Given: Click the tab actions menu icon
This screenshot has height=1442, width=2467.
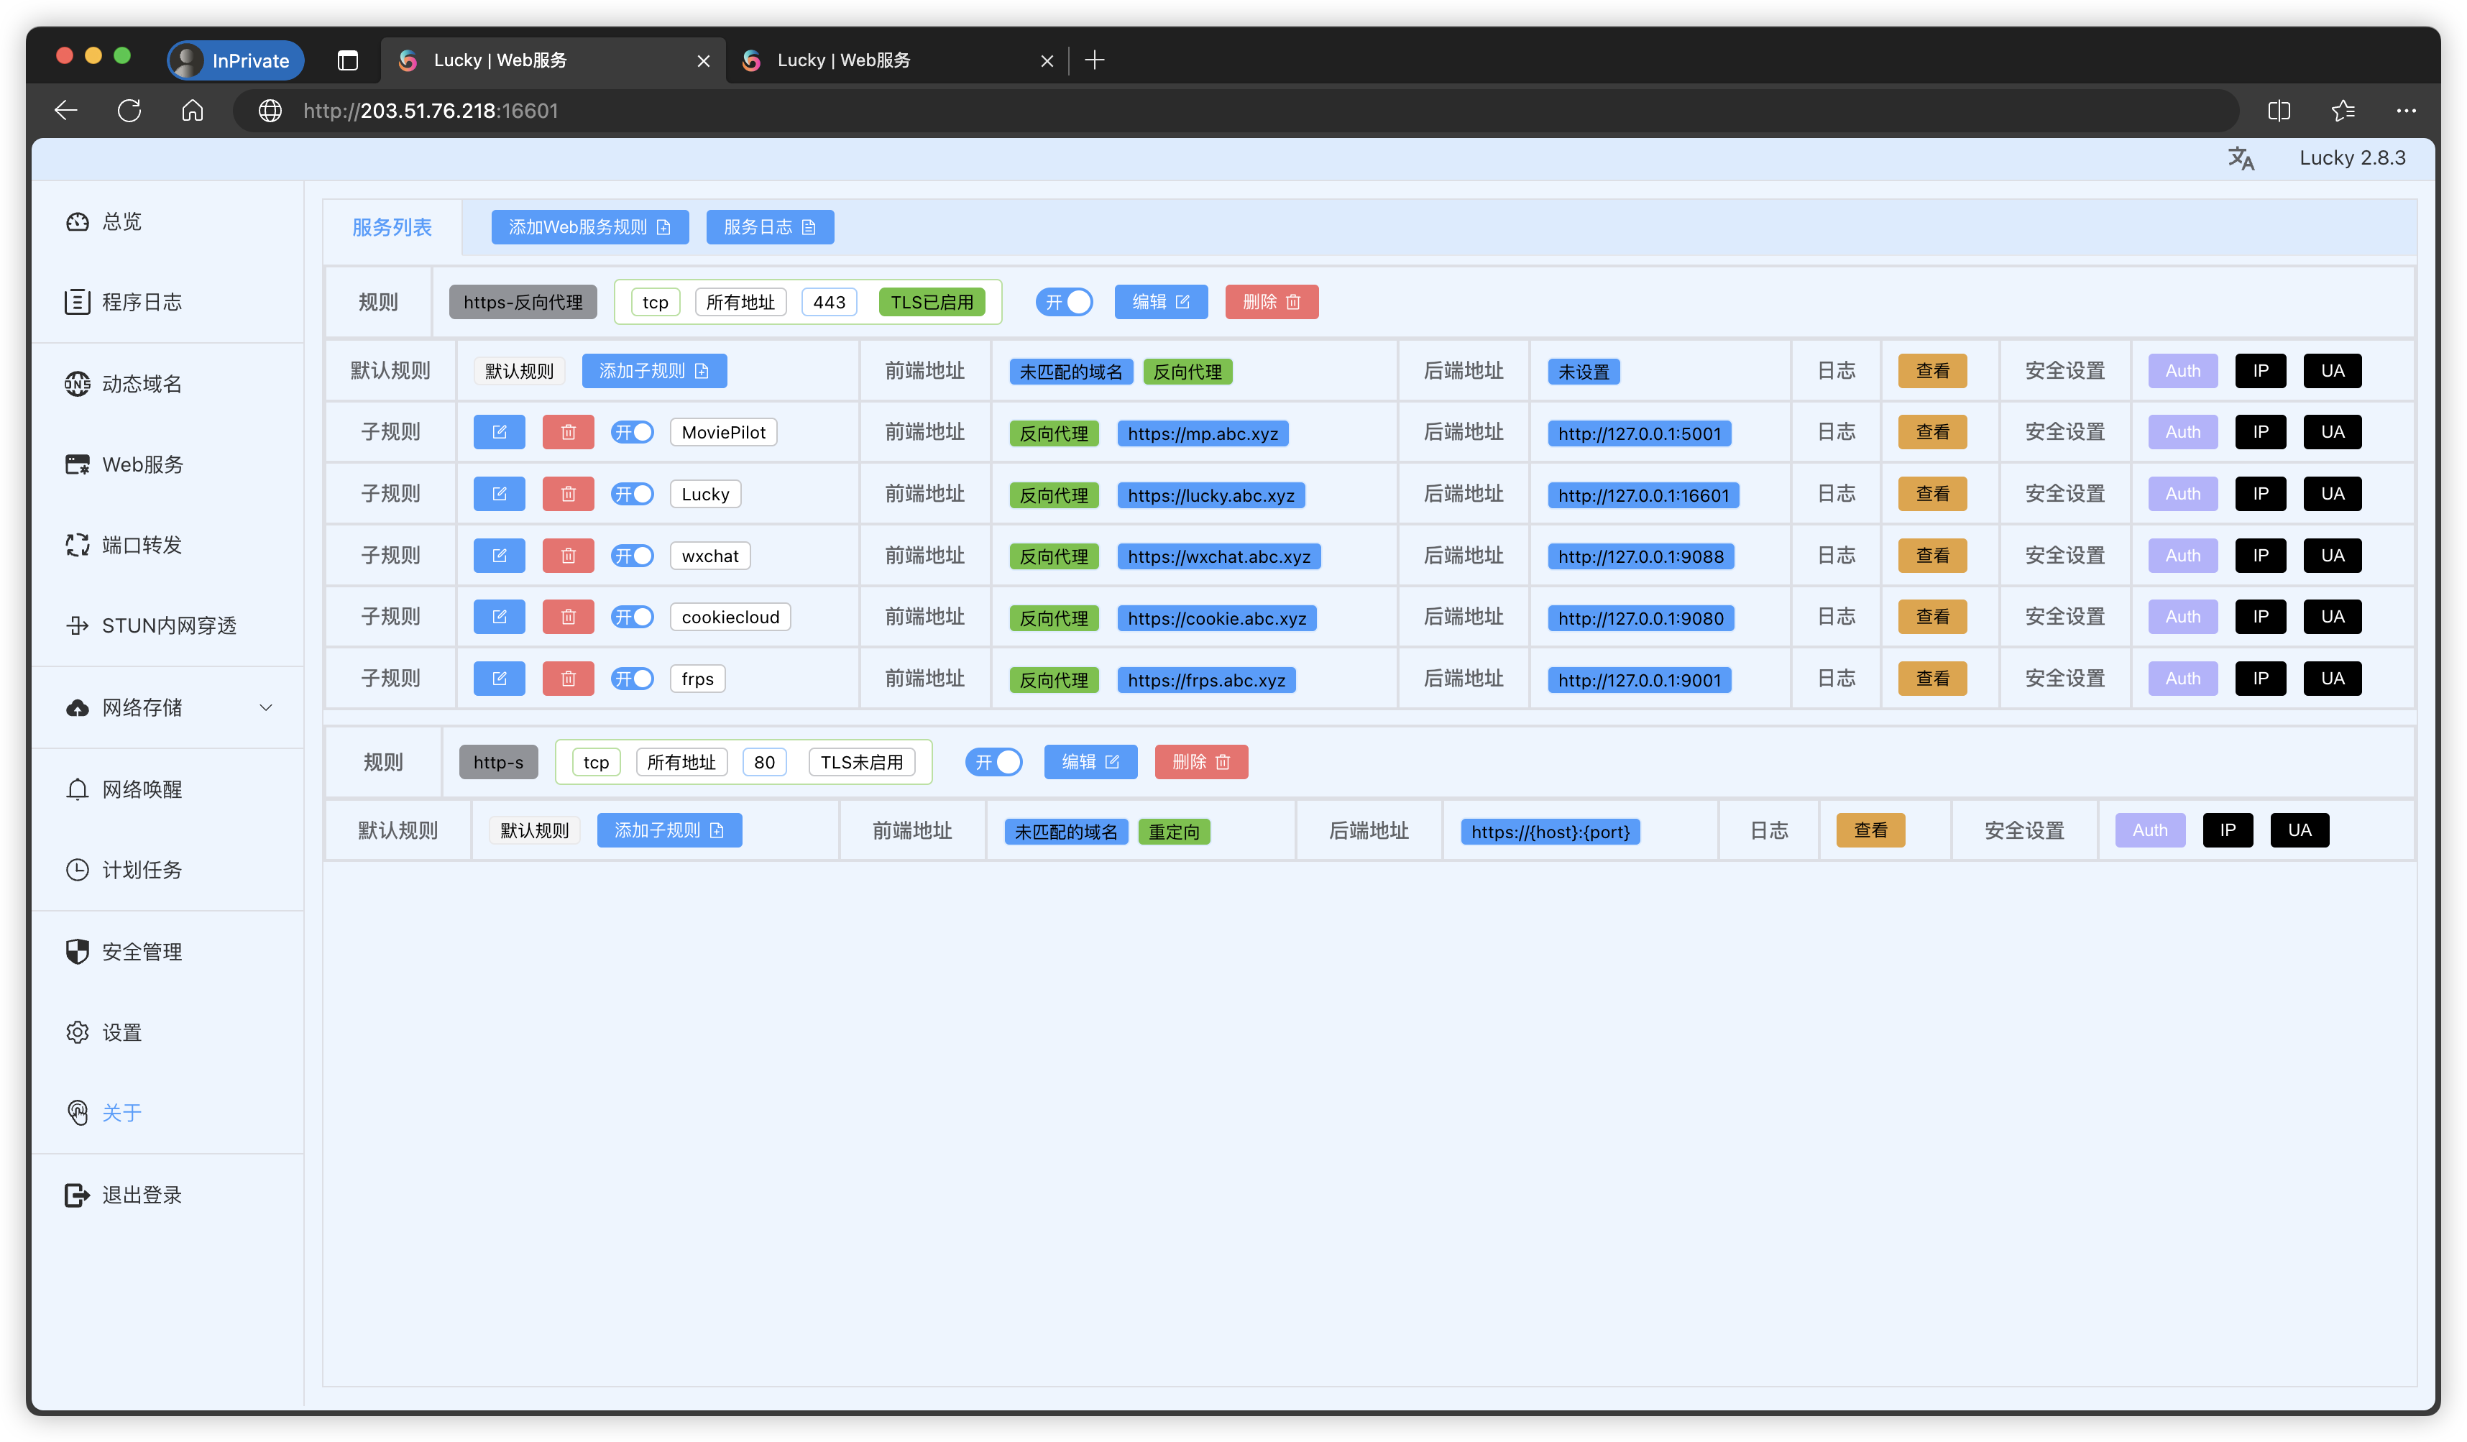Looking at the screenshot, I should point(347,60).
